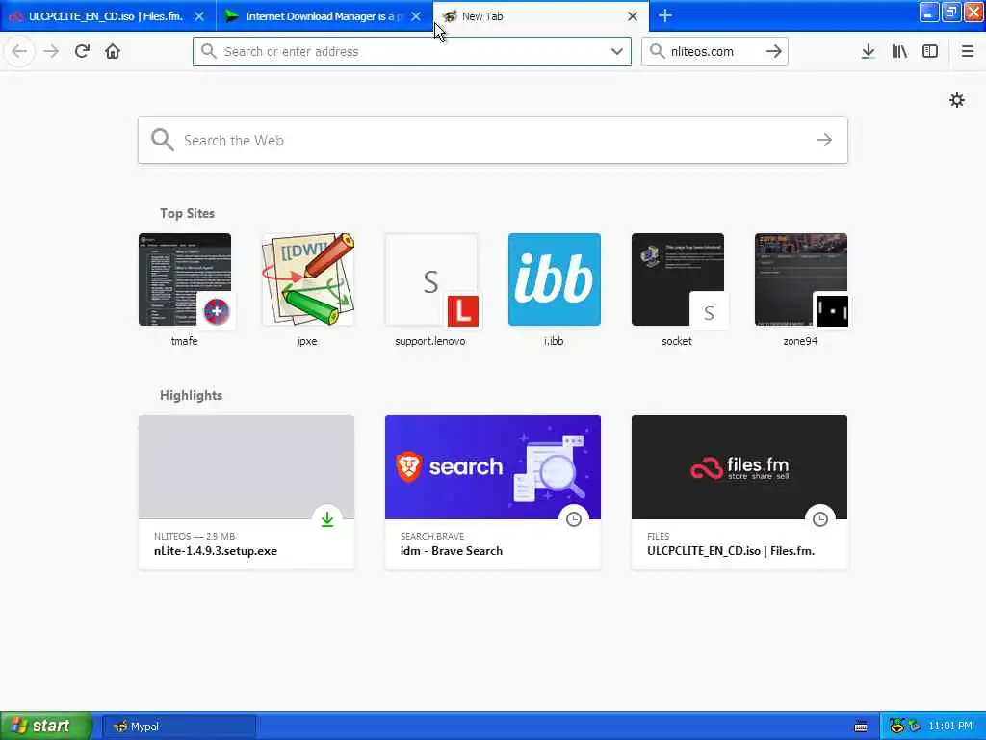Toggle the sidebar view button
Screen dimensions: 986x740
pos(930,51)
